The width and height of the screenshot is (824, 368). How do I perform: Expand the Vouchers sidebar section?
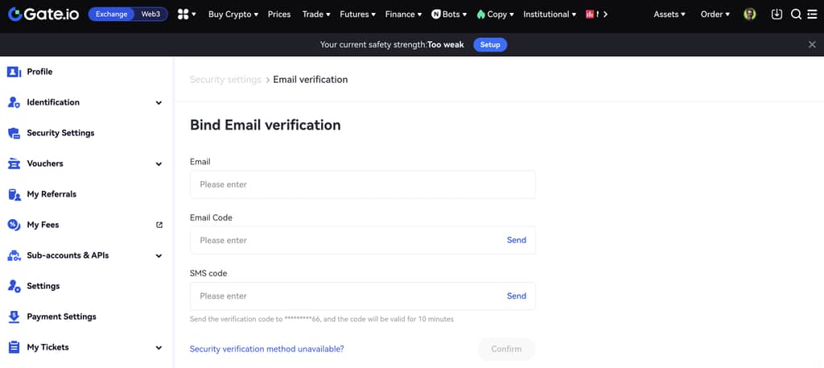(x=159, y=163)
